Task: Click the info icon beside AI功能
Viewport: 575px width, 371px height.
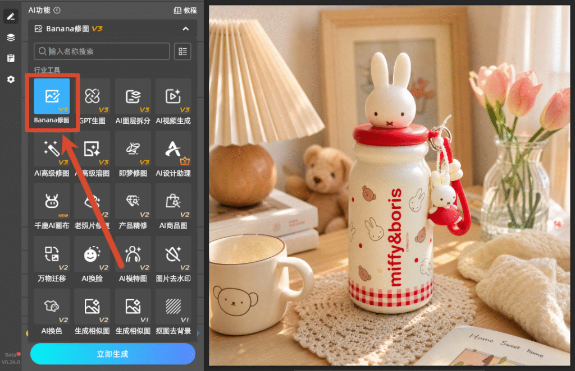Action: tap(57, 10)
